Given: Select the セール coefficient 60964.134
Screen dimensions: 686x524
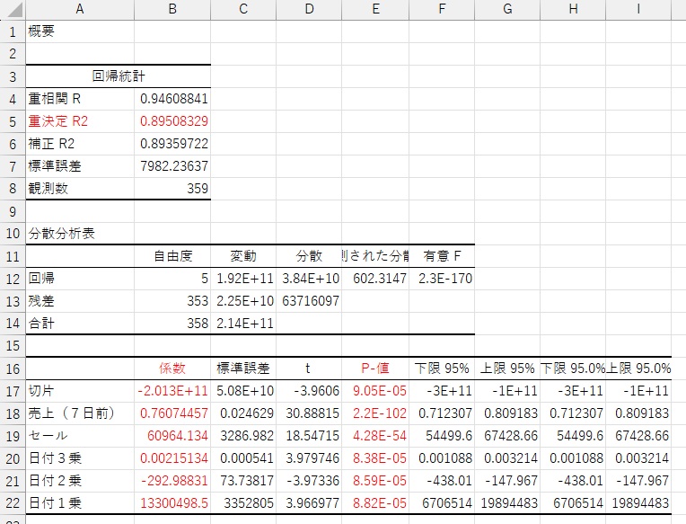Looking at the screenshot, I should point(174,435).
